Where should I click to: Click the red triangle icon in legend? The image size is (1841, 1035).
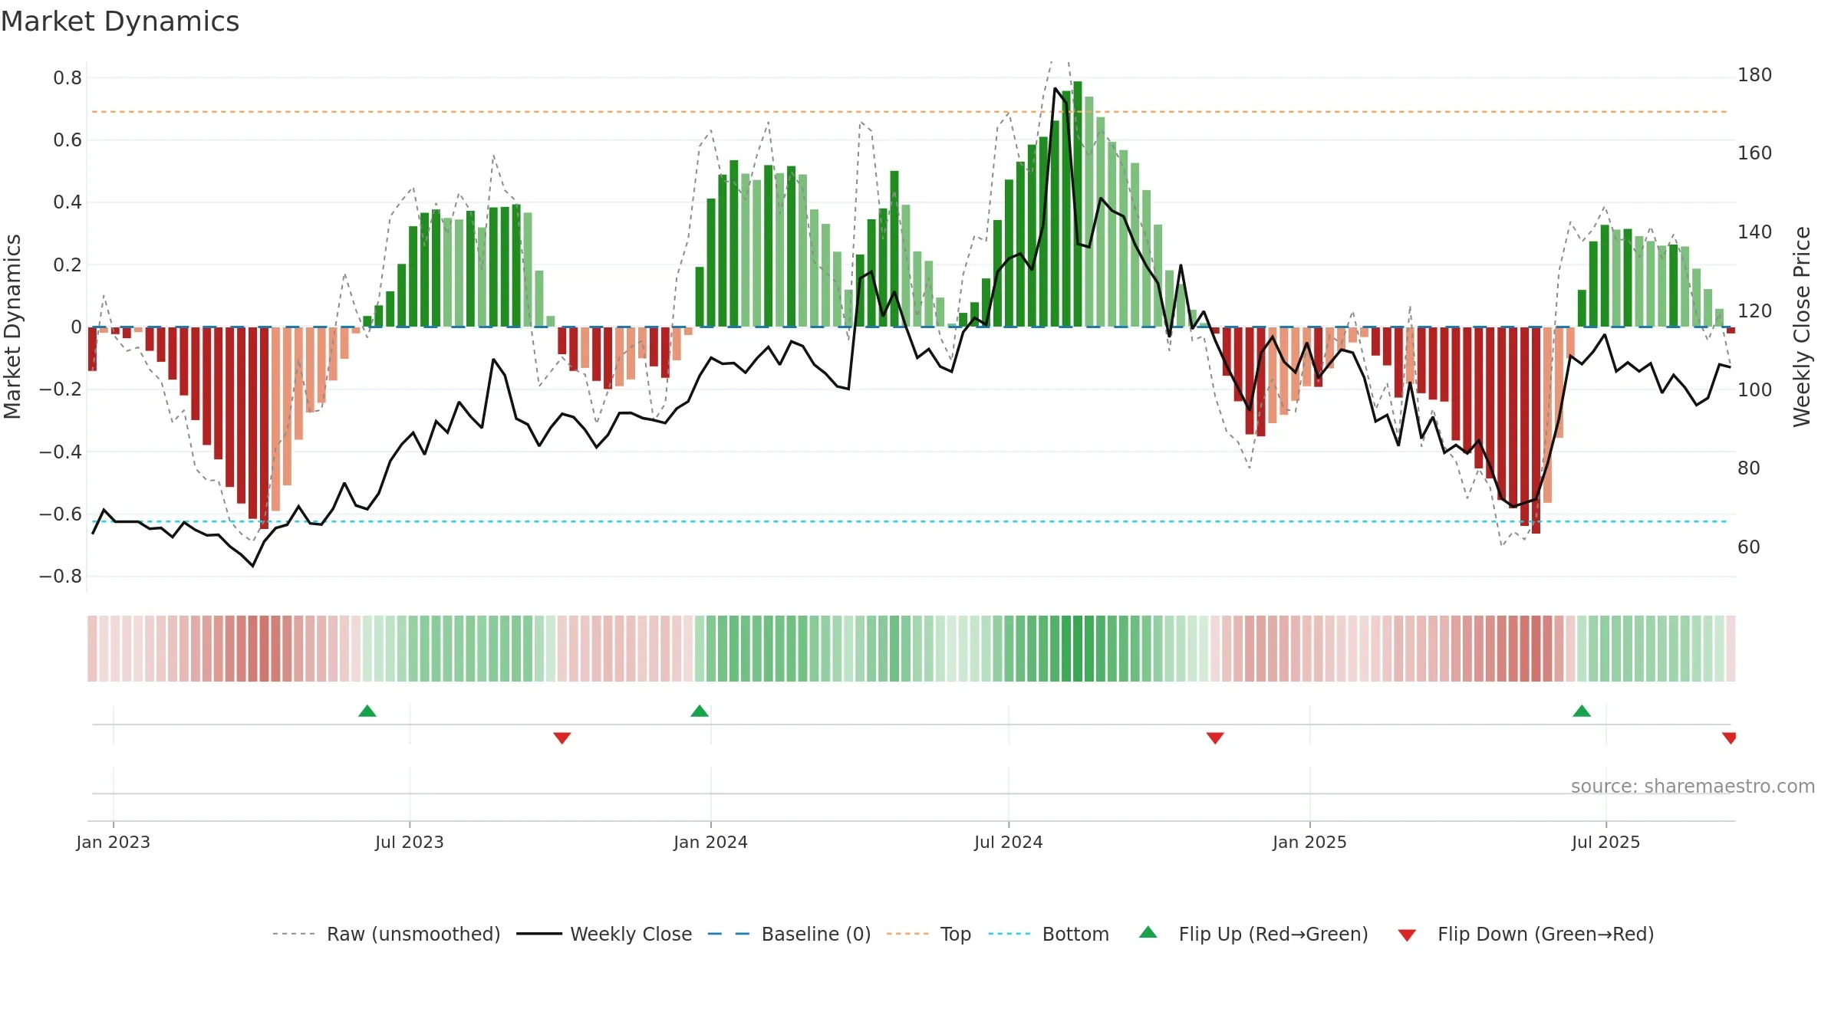(1407, 935)
